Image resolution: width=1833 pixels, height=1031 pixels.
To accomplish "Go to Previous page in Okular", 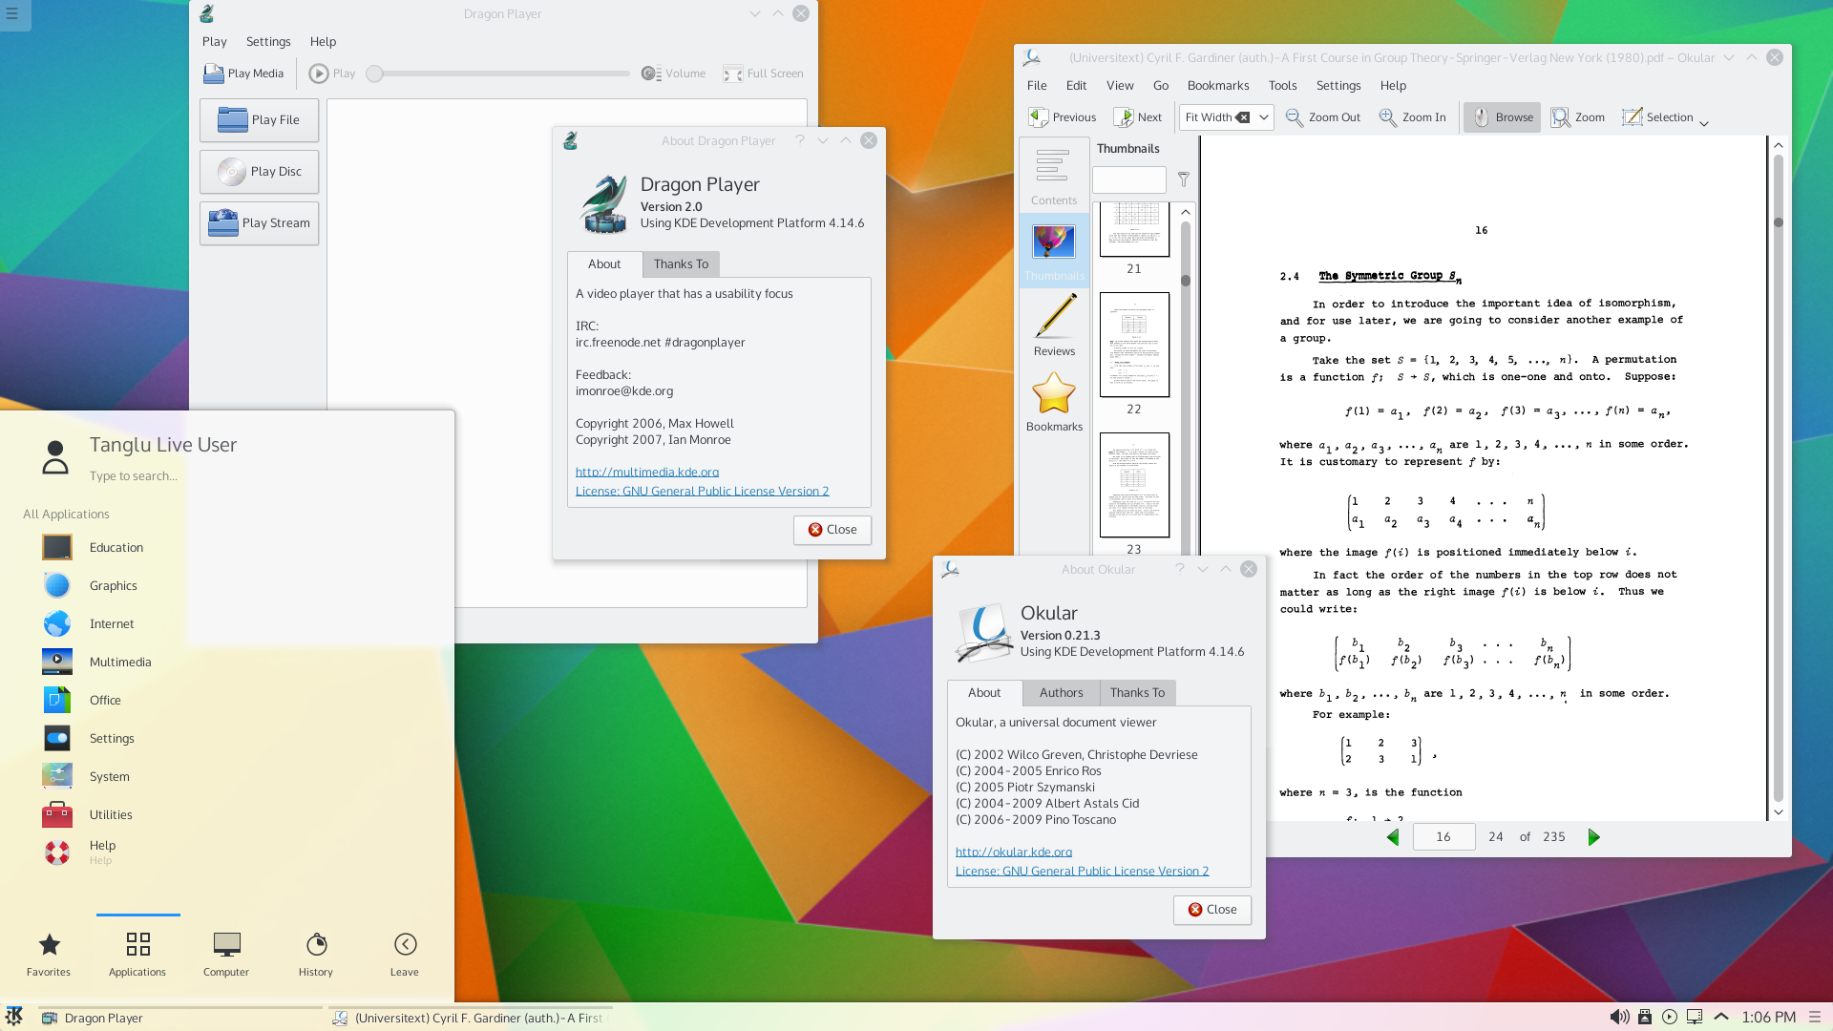I will 1063,117.
